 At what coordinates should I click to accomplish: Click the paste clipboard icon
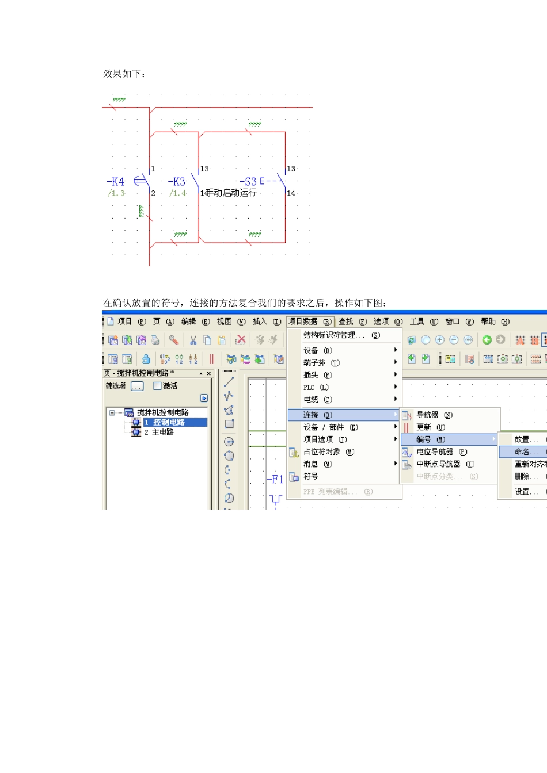point(221,340)
